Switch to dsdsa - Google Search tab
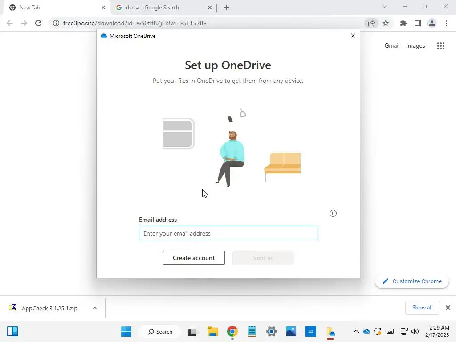Screen dimensions: 456x342 [x=163, y=8]
